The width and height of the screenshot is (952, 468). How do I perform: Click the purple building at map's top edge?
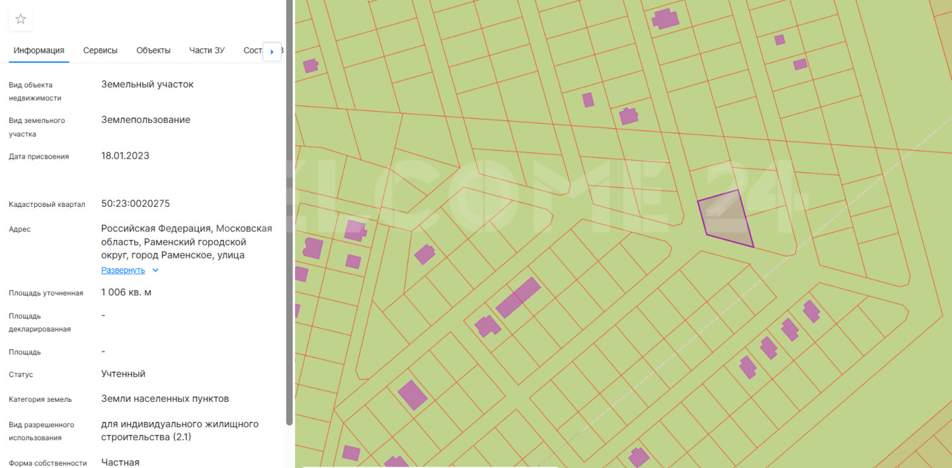point(665,19)
